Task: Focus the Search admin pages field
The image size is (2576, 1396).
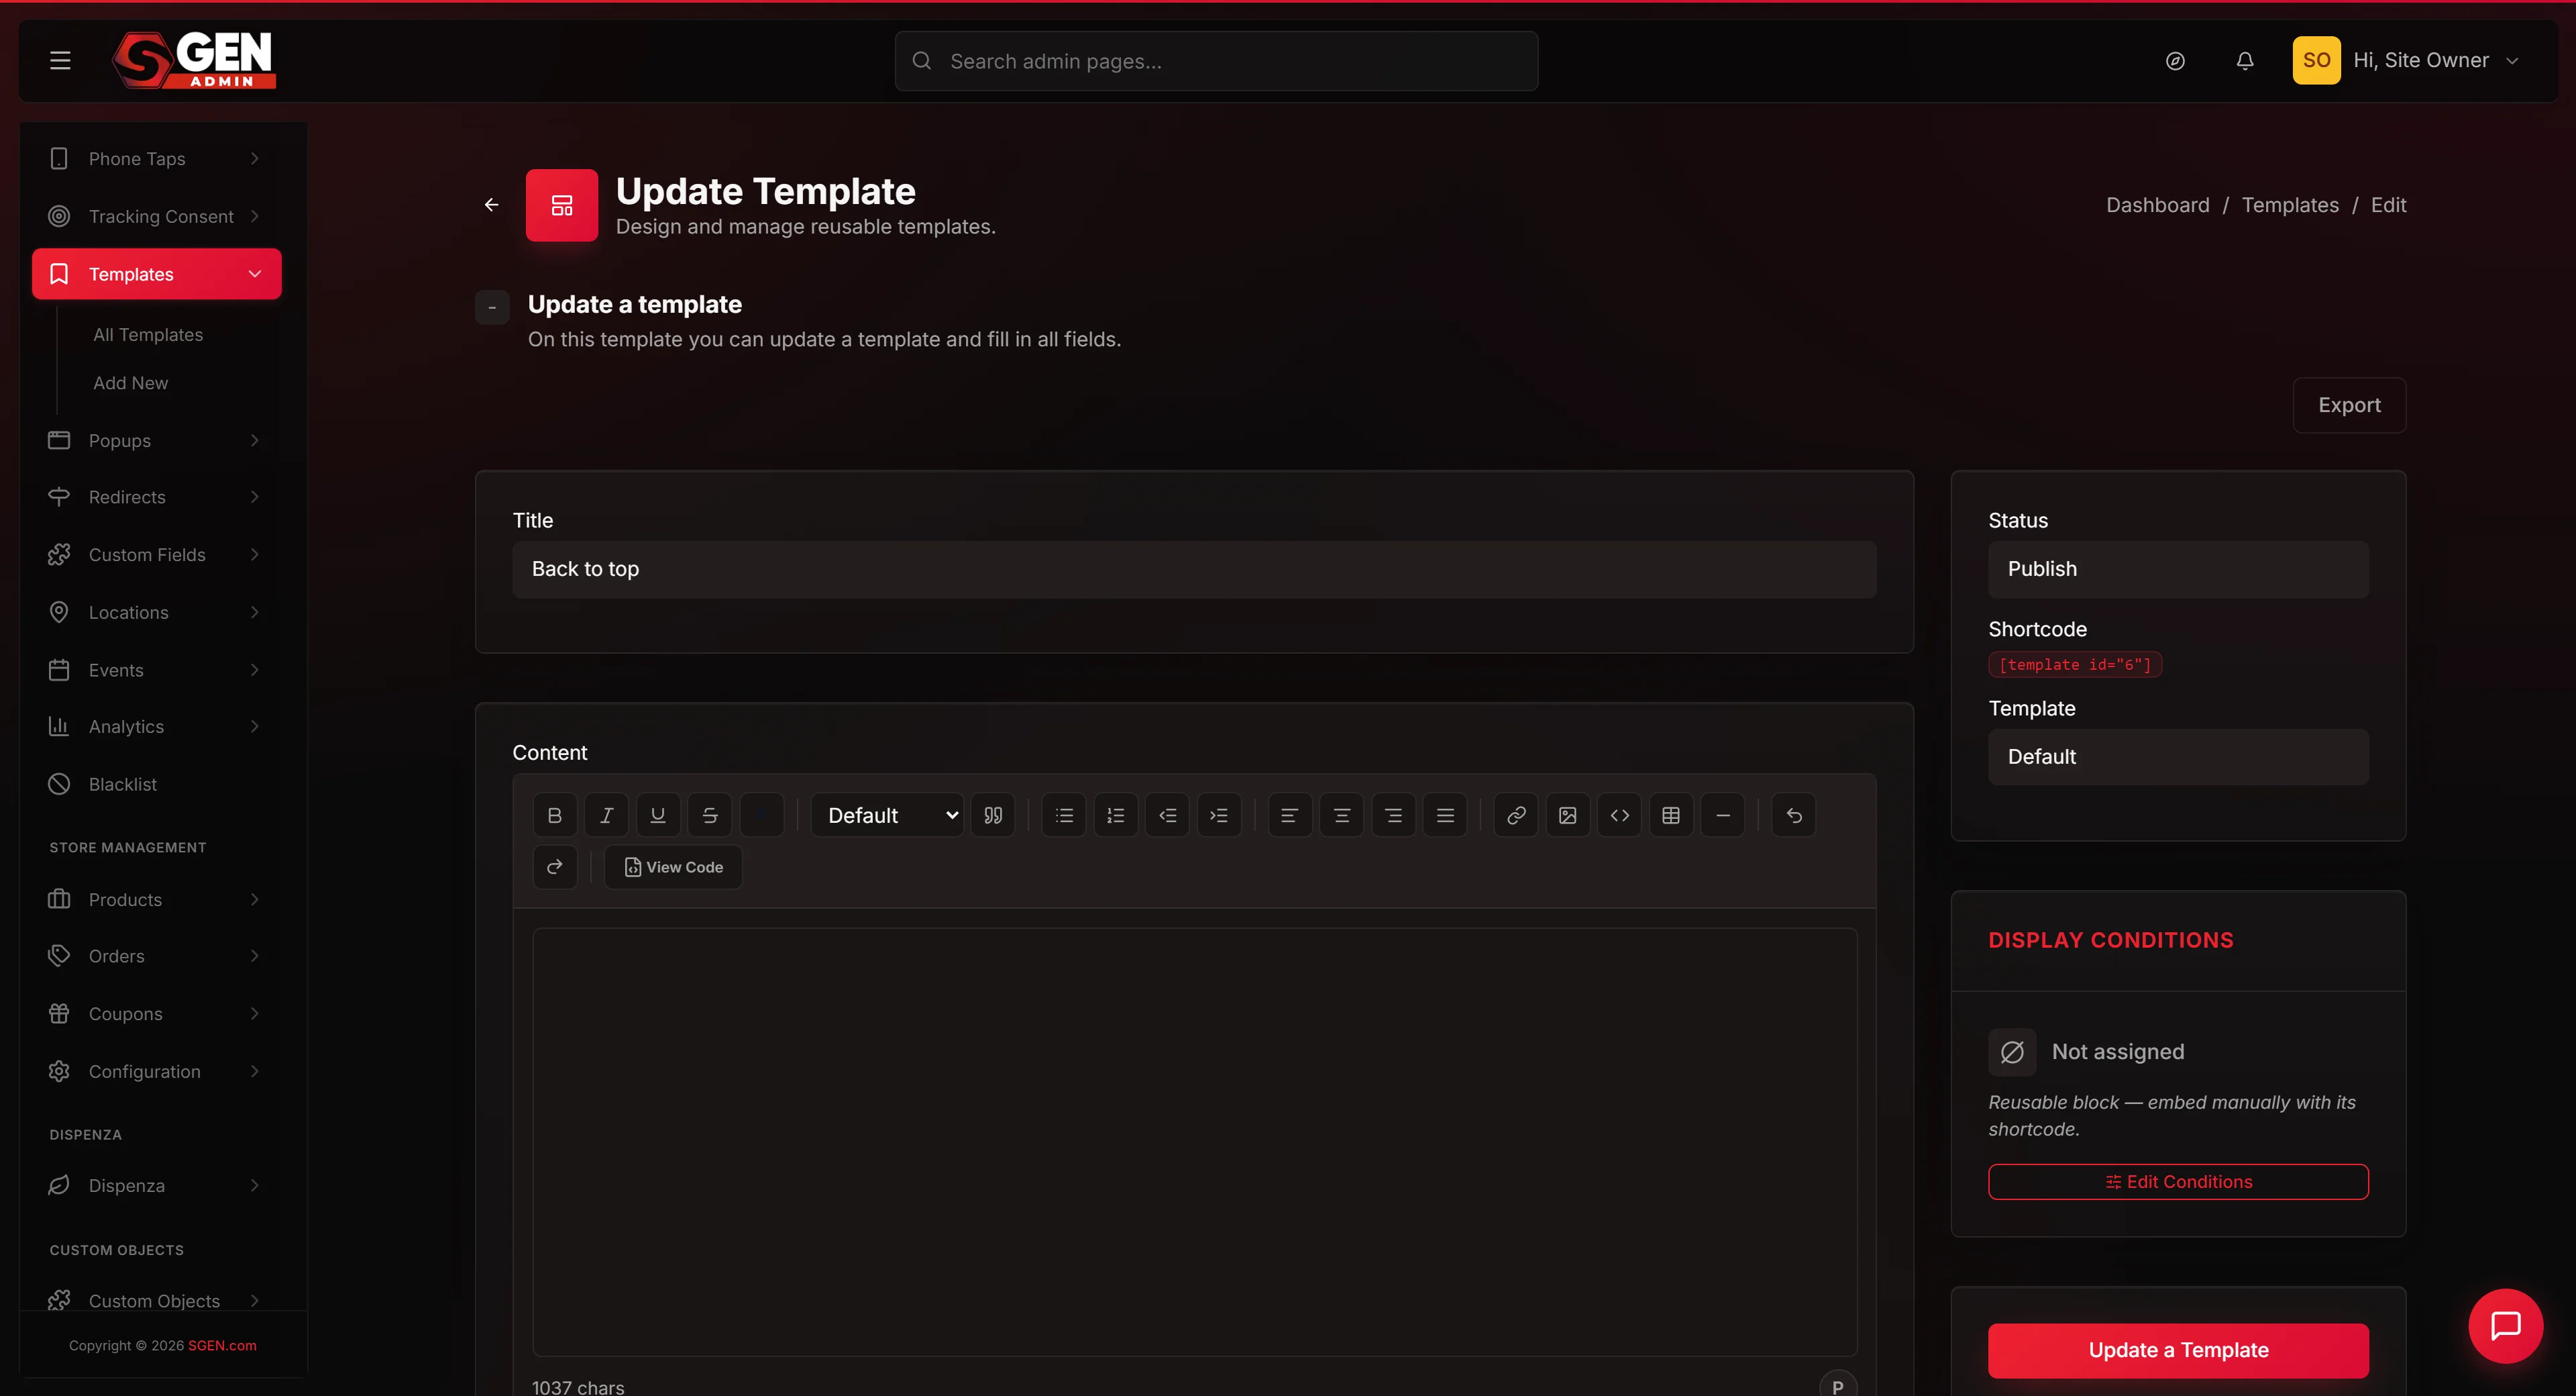Action: (1216, 61)
